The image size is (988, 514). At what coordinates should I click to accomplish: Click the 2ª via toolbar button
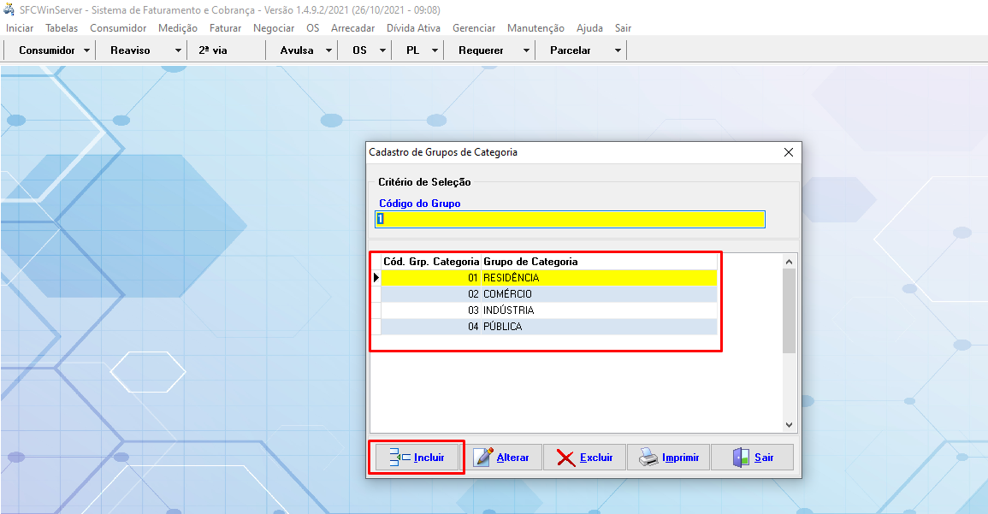point(213,50)
